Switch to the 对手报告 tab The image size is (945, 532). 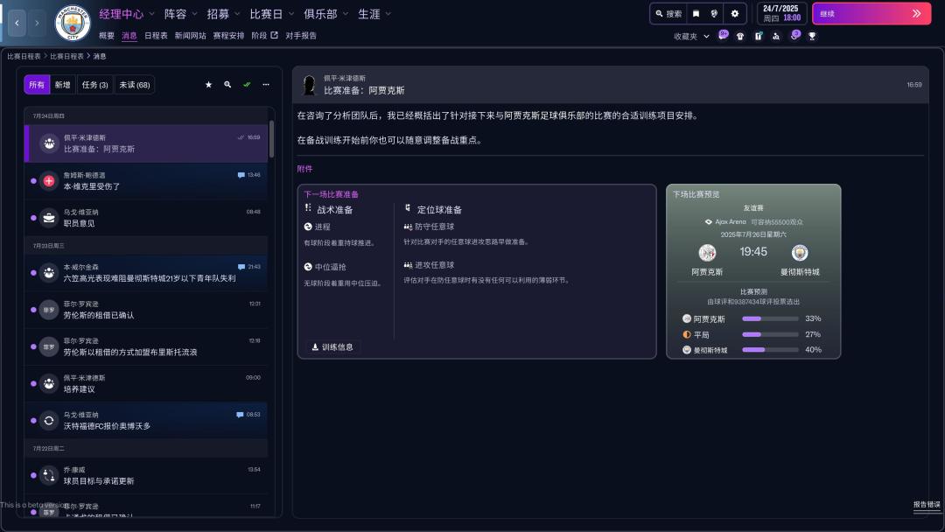[x=301, y=36]
